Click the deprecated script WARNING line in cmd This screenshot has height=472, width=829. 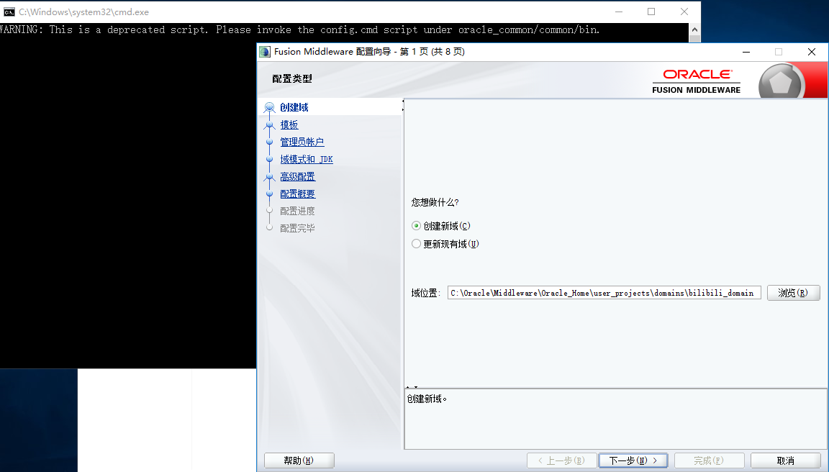click(300, 30)
